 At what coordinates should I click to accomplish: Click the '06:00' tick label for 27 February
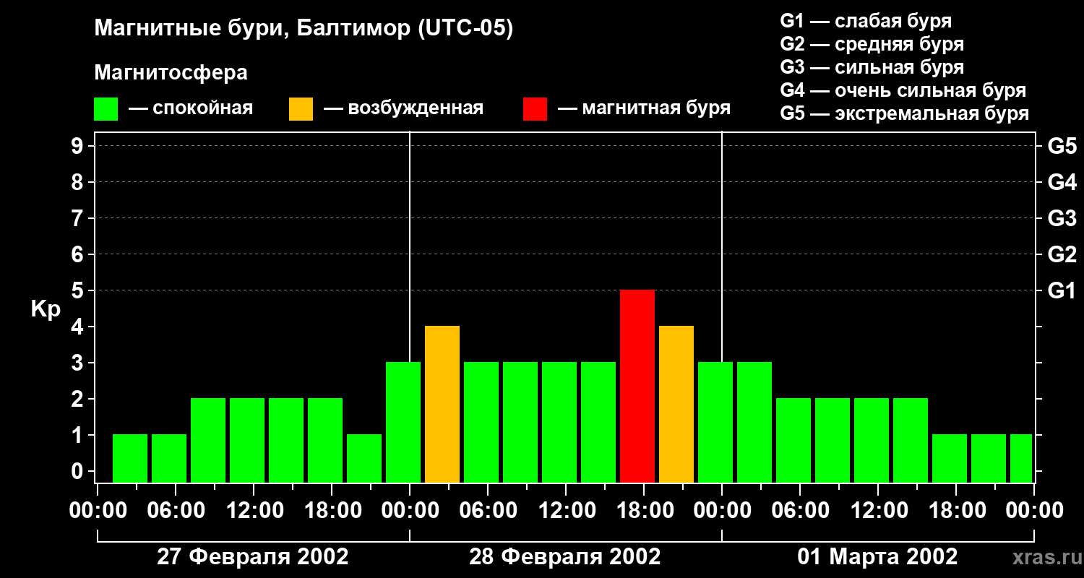tap(176, 511)
